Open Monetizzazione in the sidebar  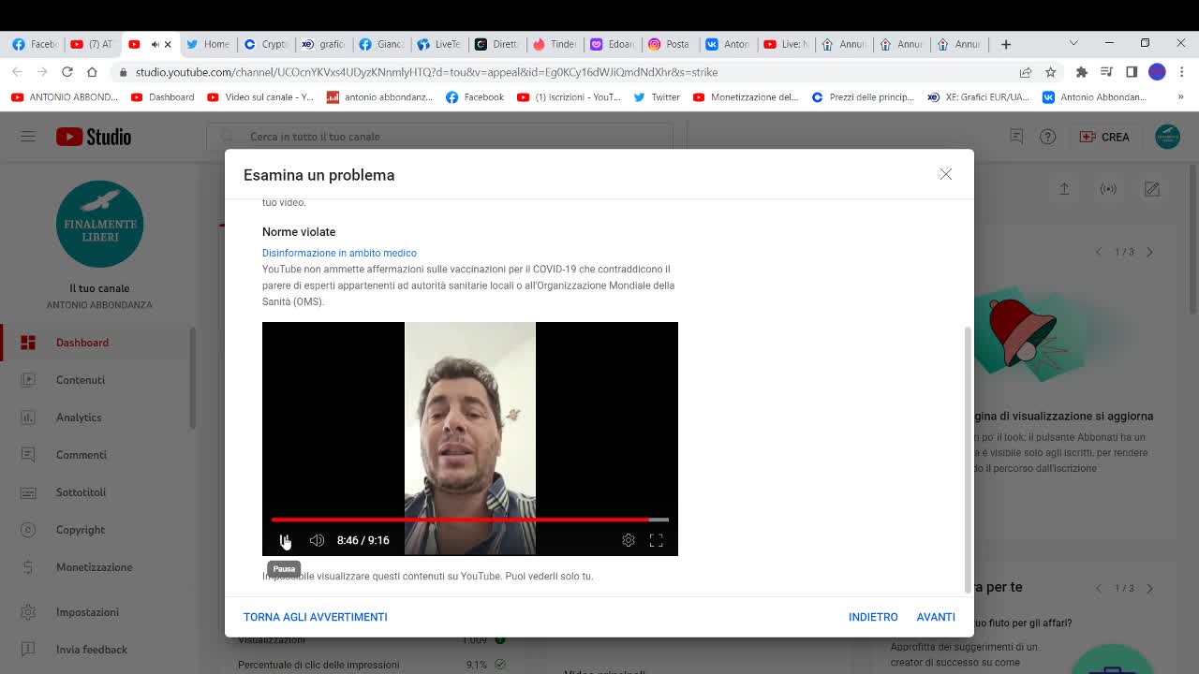coord(94,567)
